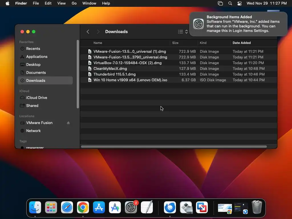Select Desktop in the sidebar
The width and height of the screenshot is (292, 219).
tap(45, 65)
